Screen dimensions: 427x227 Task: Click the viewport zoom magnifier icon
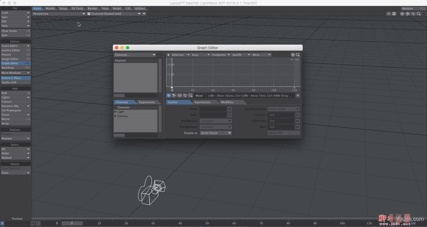(418, 14)
